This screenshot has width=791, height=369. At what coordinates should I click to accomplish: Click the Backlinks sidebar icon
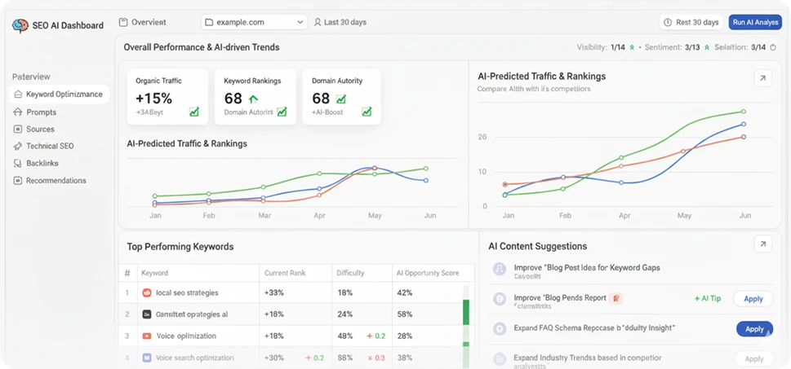pyautogui.click(x=18, y=164)
